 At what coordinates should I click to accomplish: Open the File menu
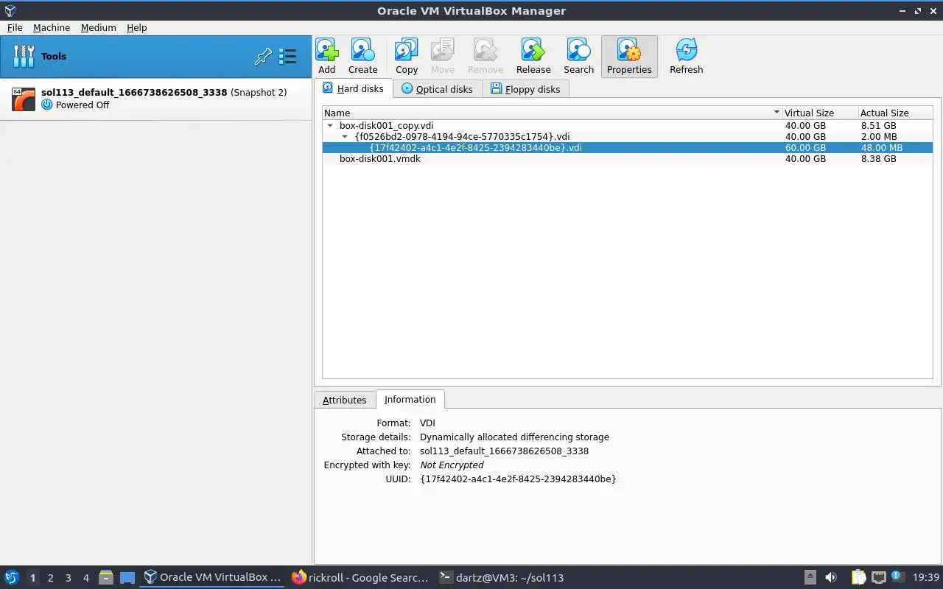coord(15,27)
